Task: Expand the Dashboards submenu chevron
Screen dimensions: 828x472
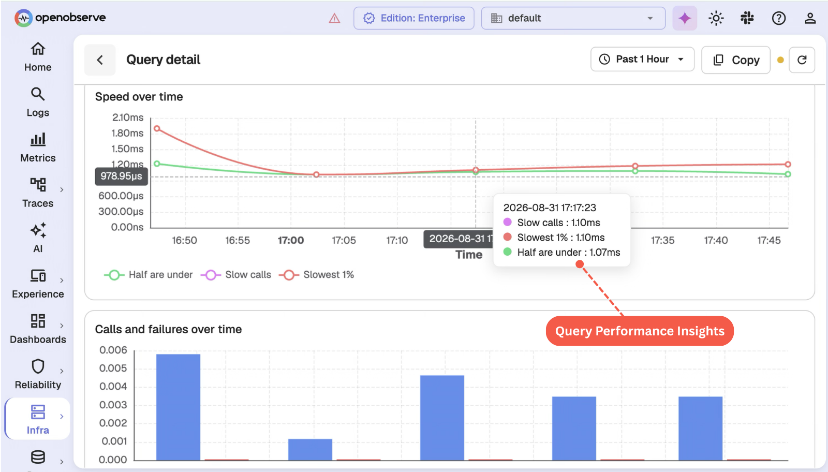Action: pos(62,326)
